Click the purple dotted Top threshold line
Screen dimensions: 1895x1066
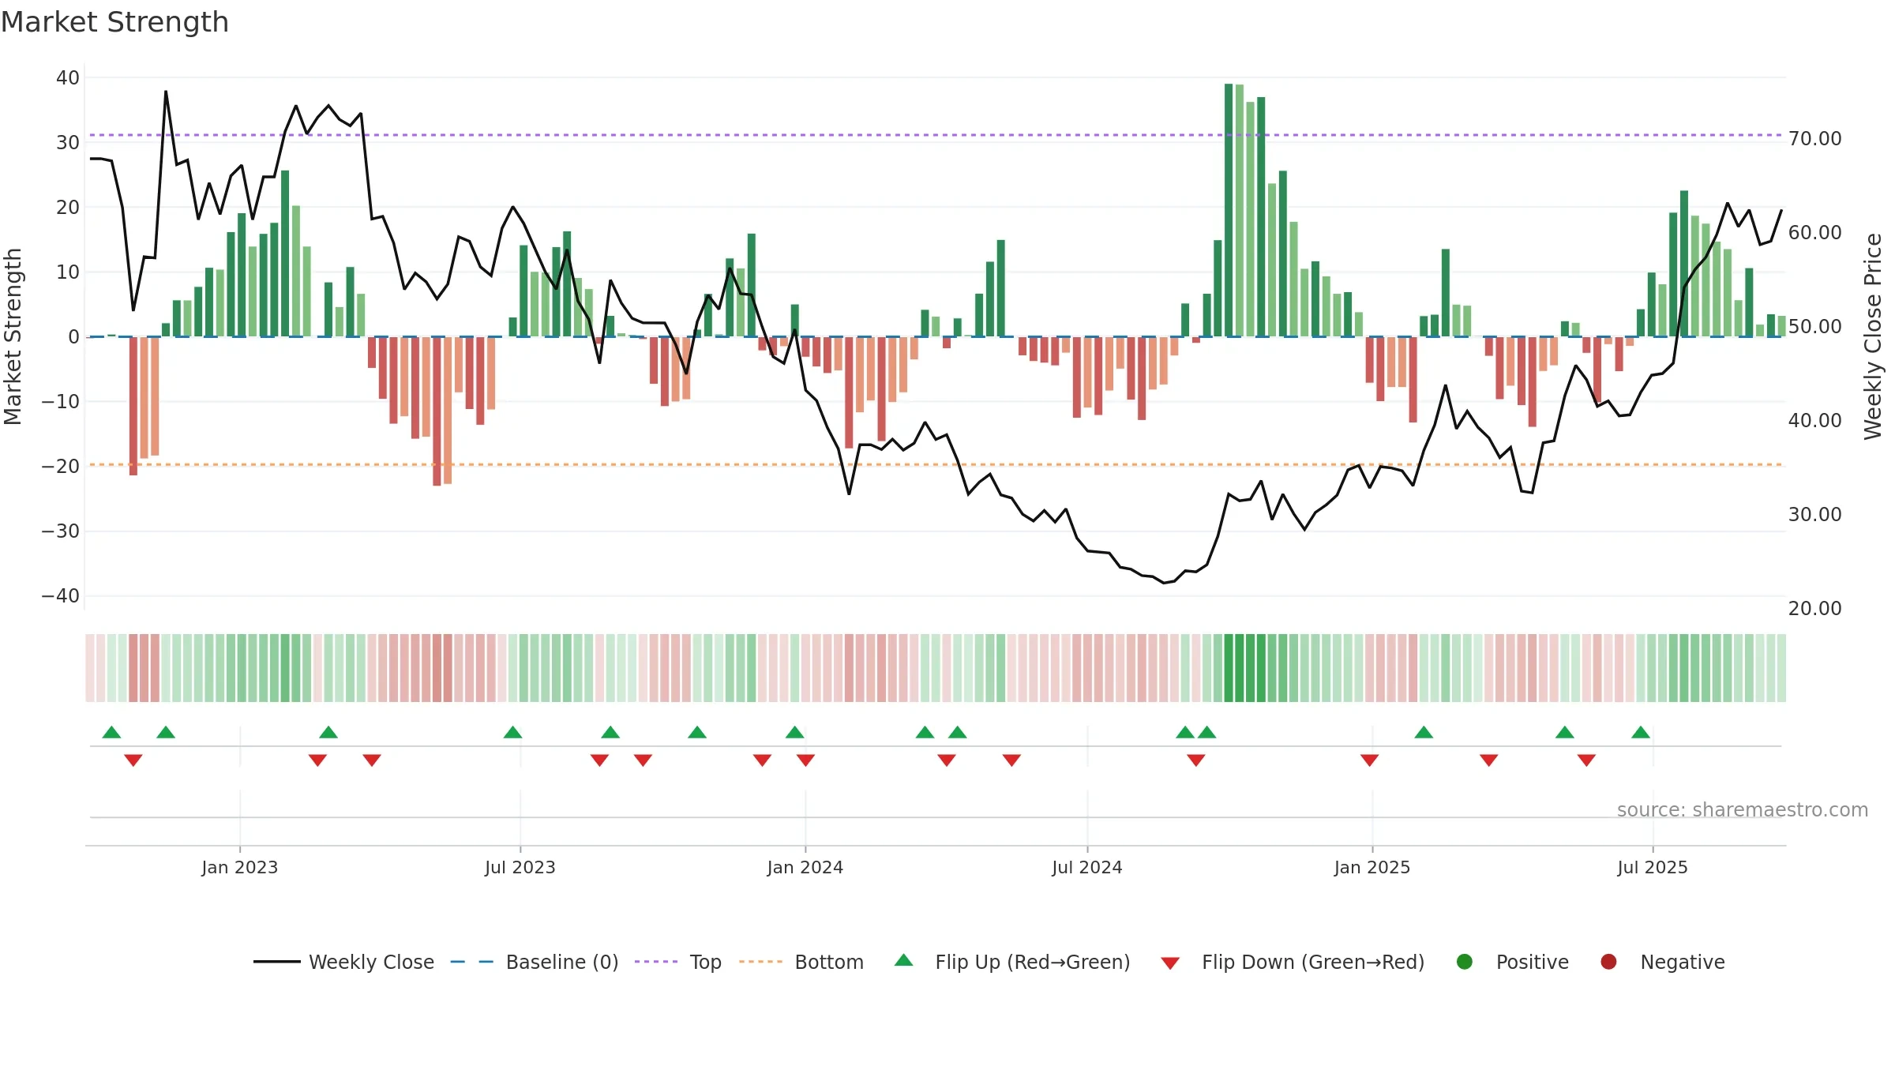936,135
